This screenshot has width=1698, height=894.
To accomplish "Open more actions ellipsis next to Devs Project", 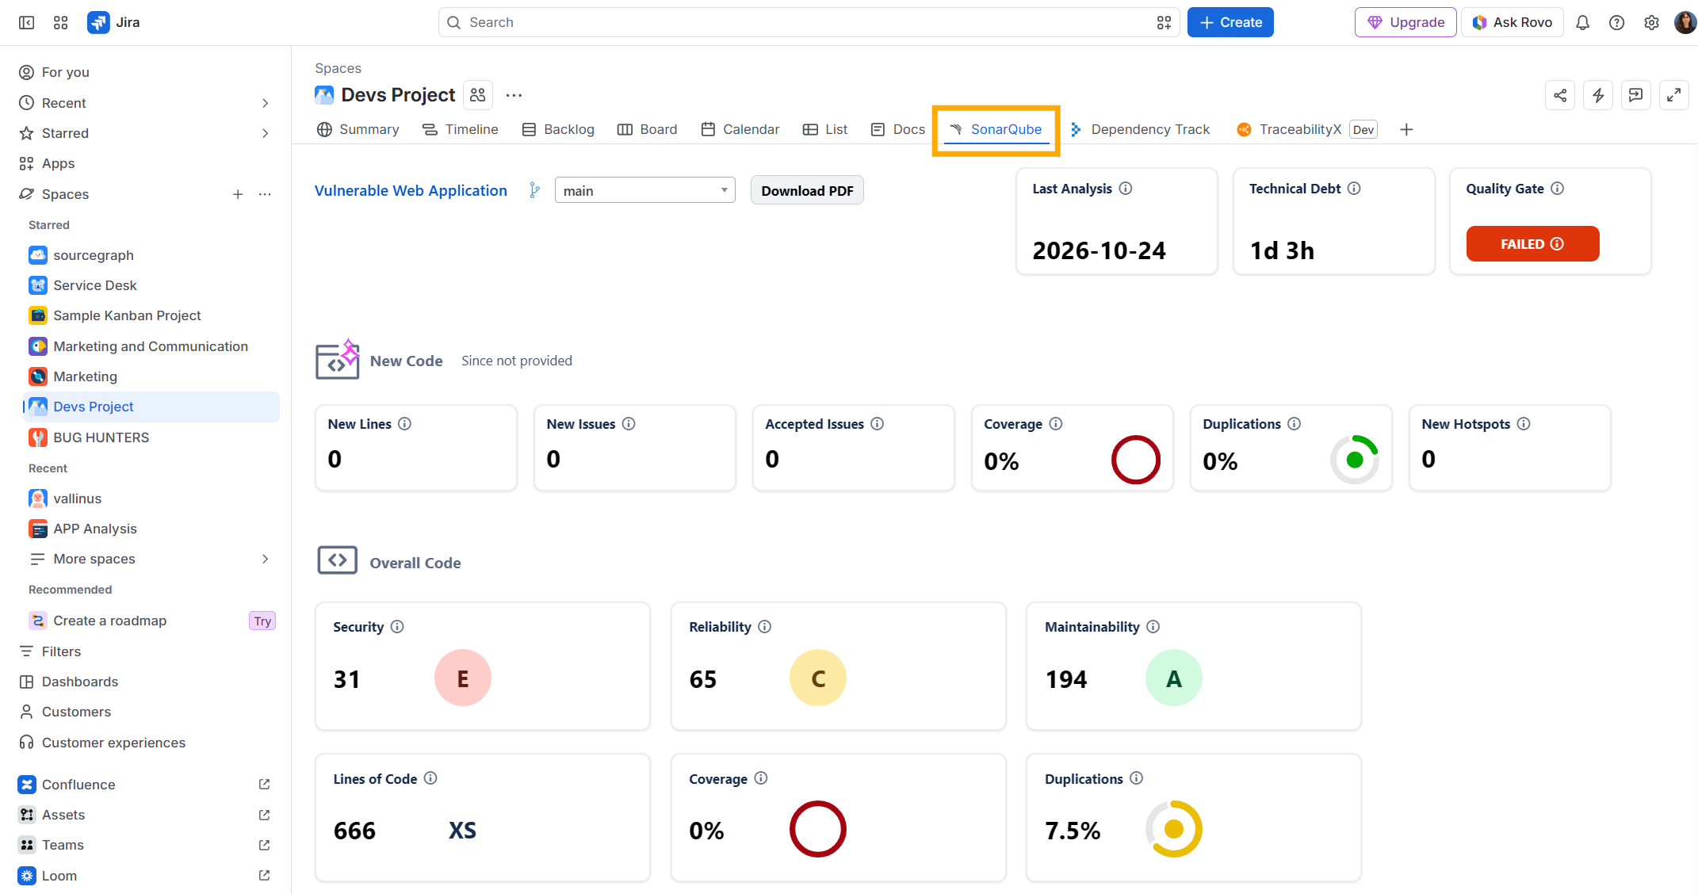I will point(514,95).
